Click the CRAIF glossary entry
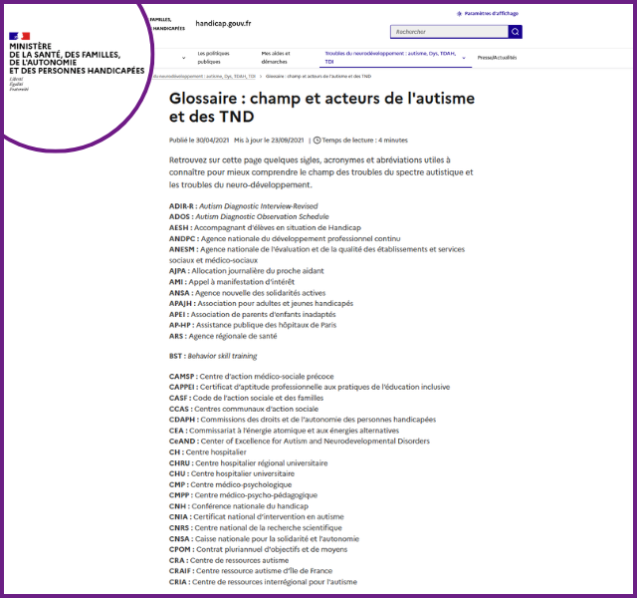 pyautogui.click(x=251, y=571)
